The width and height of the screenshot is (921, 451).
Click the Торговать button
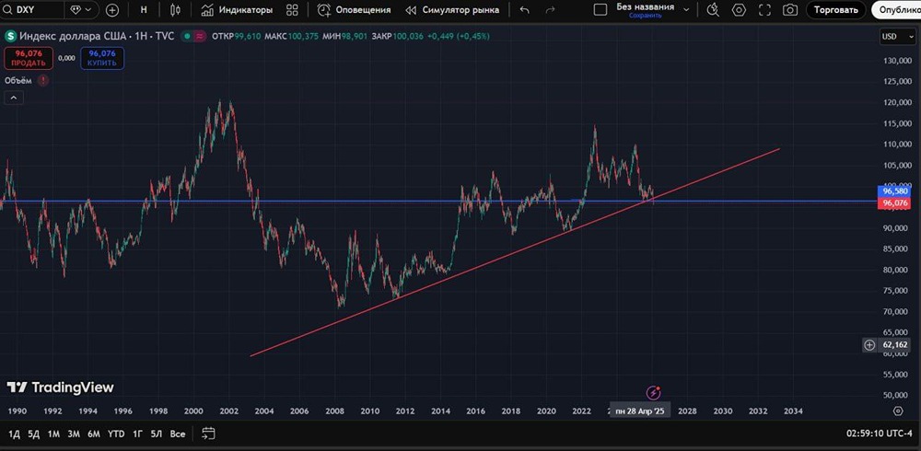click(835, 10)
